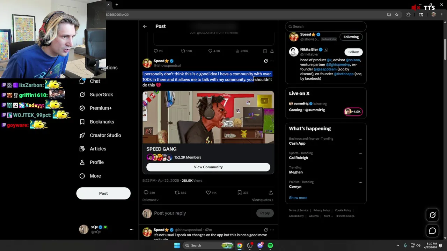Open Speed's avatar on the main post
This screenshot has width=447, height=251.
pyautogui.click(x=147, y=63)
